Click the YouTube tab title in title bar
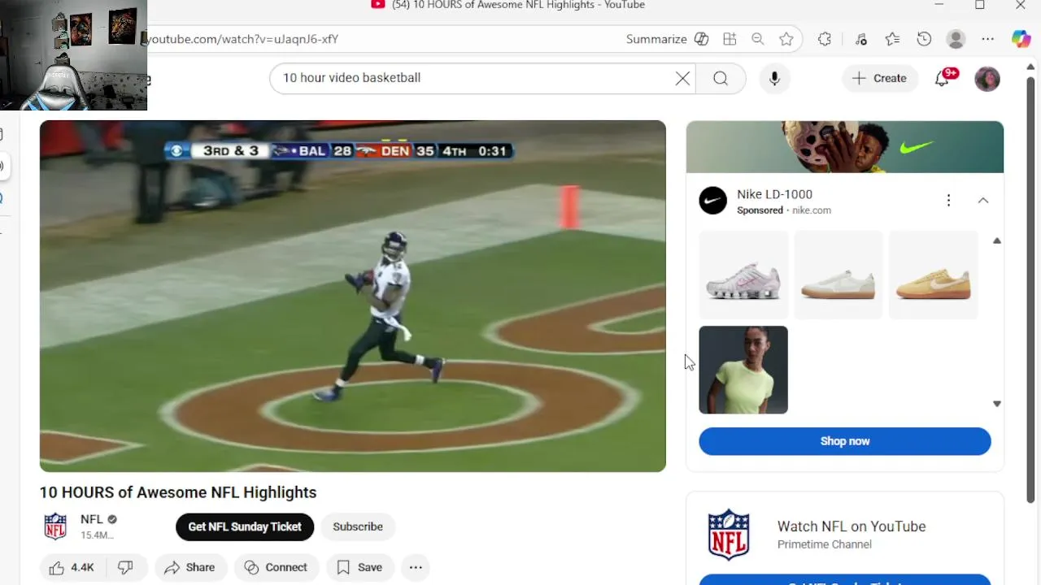 click(x=518, y=5)
